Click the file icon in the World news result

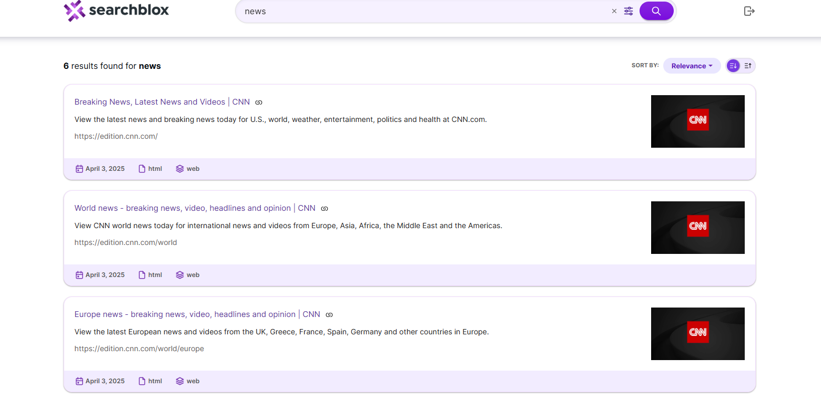(142, 275)
